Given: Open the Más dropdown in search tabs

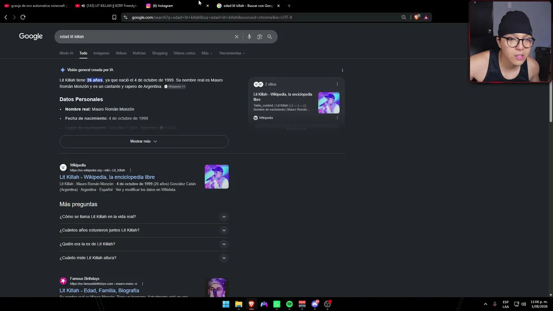Looking at the screenshot, I should pyautogui.click(x=207, y=53).
